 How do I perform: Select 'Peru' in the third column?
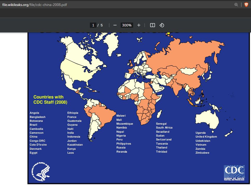click(120, 139)
